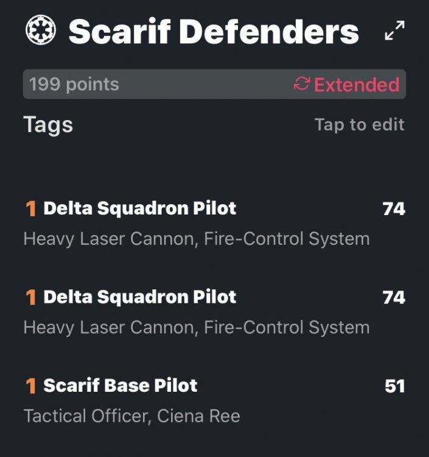The height and width of the screenshot is (457, 429).
Task: Open the first Delta Squadron Pilot entry
Action: (139, 208)
